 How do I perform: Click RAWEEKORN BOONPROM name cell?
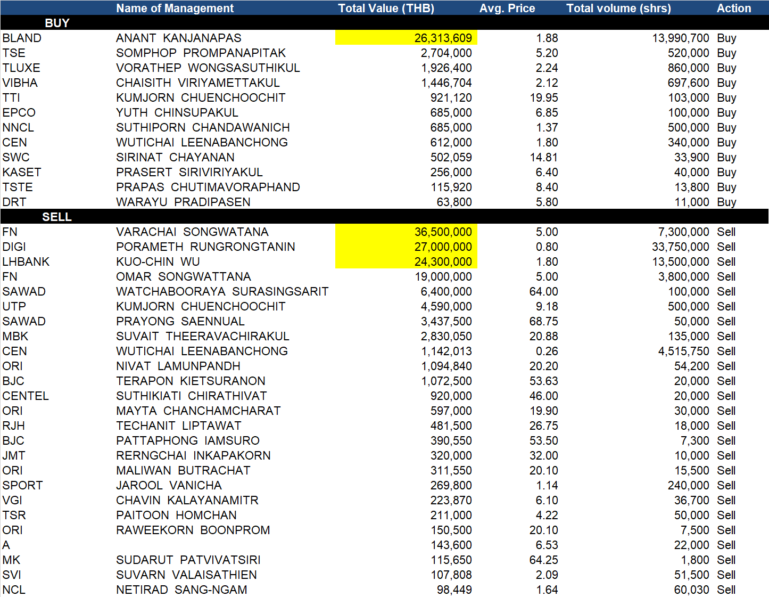pyautogui.click(x=193, y=530)
